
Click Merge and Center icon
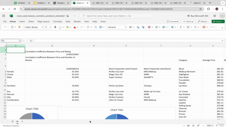click(x=101, y=27)
